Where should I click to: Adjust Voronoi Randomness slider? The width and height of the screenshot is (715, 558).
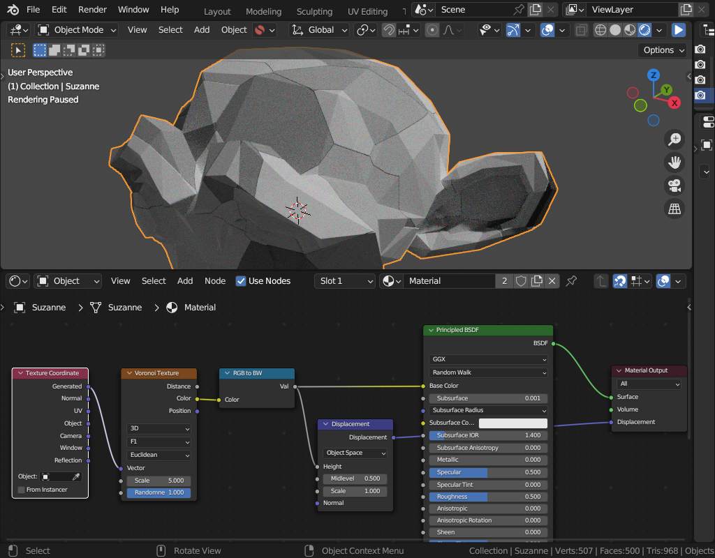tap(159, 493)
